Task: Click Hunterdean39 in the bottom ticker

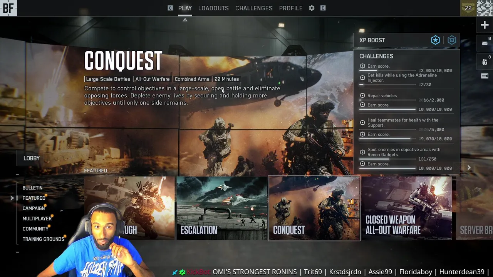Action: (461, 272)
